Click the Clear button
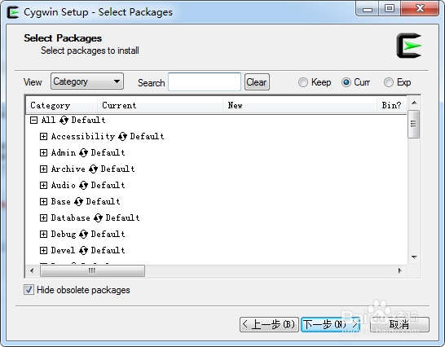Image resolution: width=445 pixels, height=347 pixels. 257,82
